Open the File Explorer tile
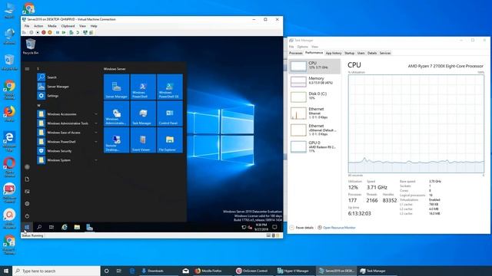This screenshot has height=276, width=492. point(170,140)
